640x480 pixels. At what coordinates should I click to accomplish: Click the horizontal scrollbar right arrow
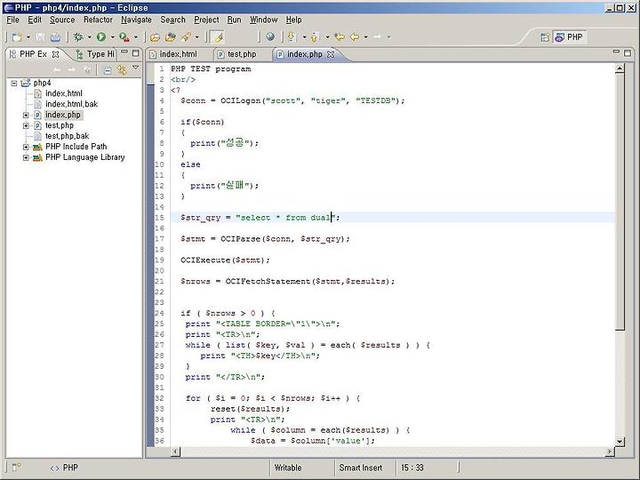point(610,452)
